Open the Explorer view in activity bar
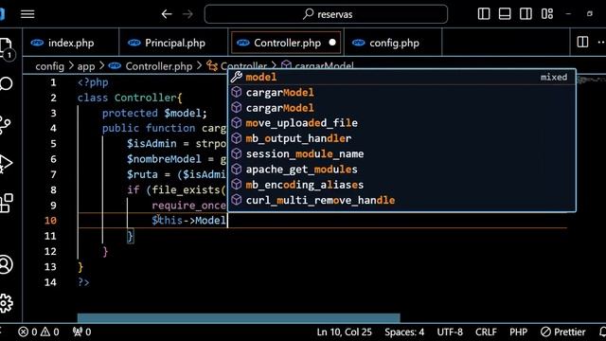The width and height of the screenshot is (606, 341). coord(7,48)
